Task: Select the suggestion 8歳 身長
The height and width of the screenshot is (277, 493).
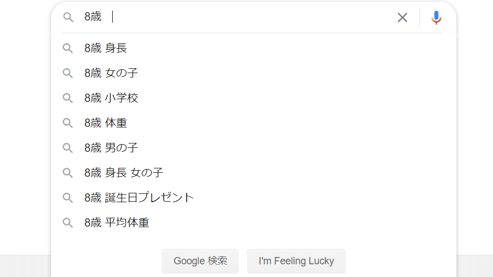Action: [253, 48]
